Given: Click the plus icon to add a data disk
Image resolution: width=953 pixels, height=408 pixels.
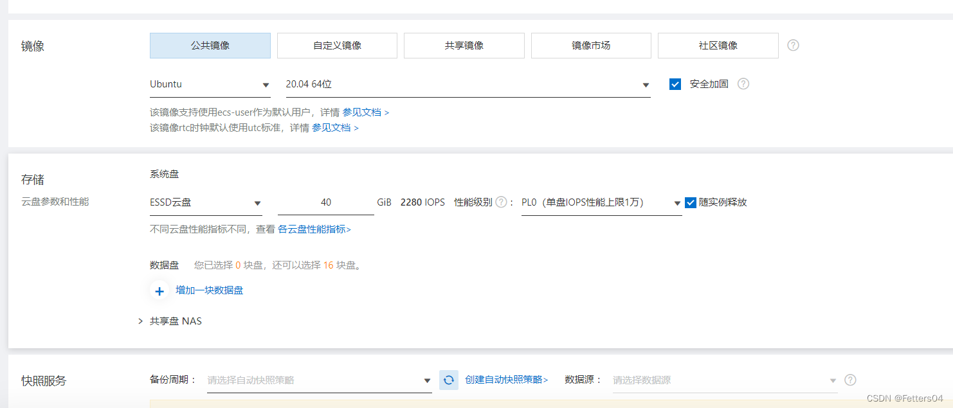Looking at the screenshot, I should coord(159,290).
